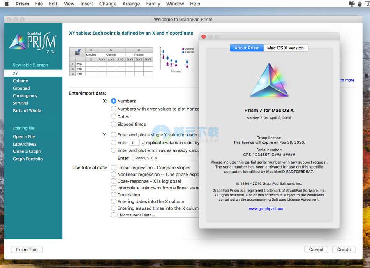Select single Y value for each point

coord(113,135)
